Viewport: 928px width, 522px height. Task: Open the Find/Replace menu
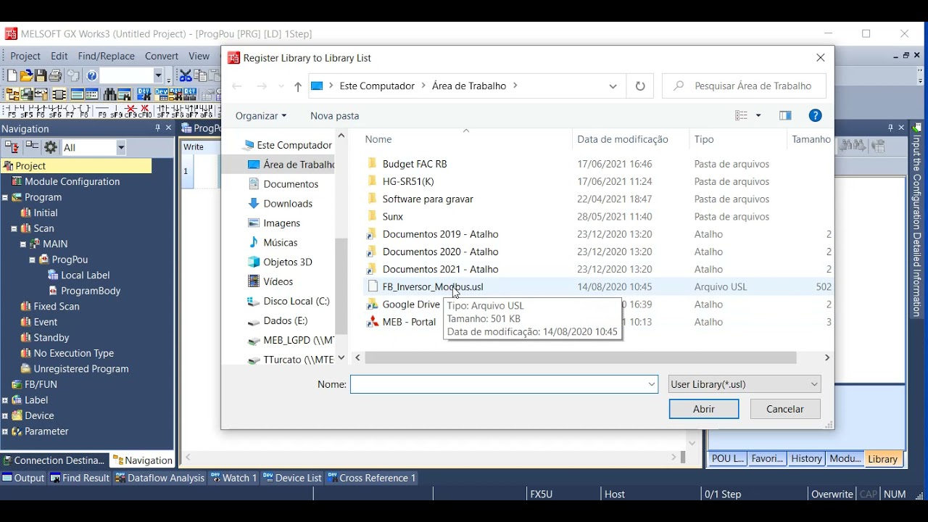click(x=106, y=56)
